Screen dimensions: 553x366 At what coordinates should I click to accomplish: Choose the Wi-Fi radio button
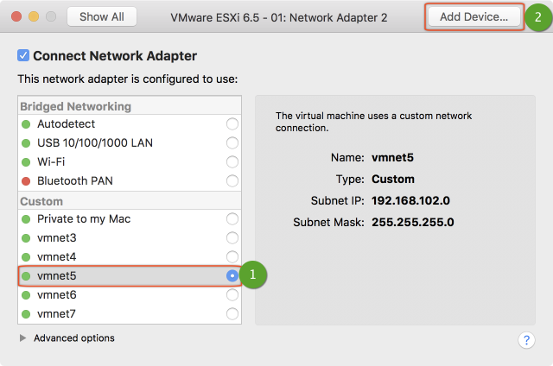pyautogui.click(x=232, y=162)
